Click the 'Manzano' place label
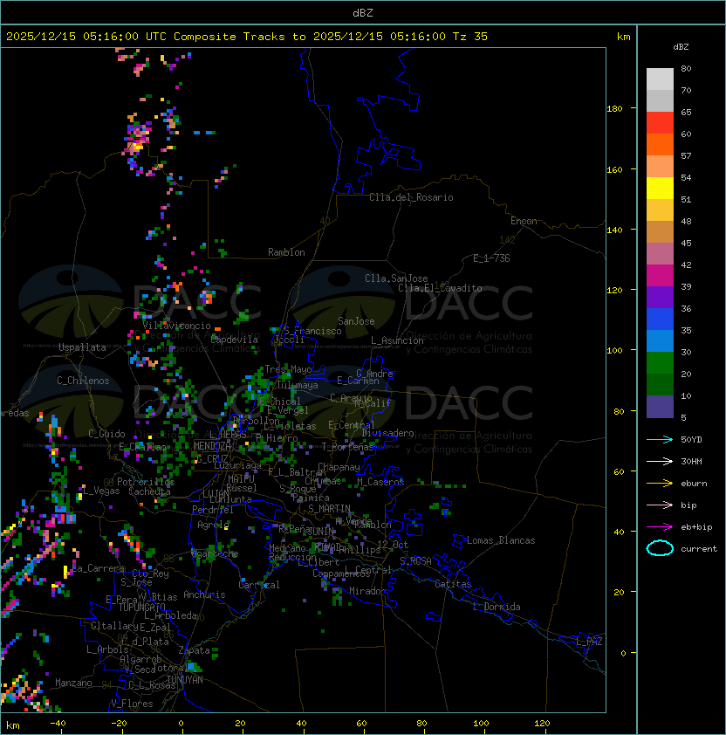Screen dimensions: 726x735 tap(73, 683)
